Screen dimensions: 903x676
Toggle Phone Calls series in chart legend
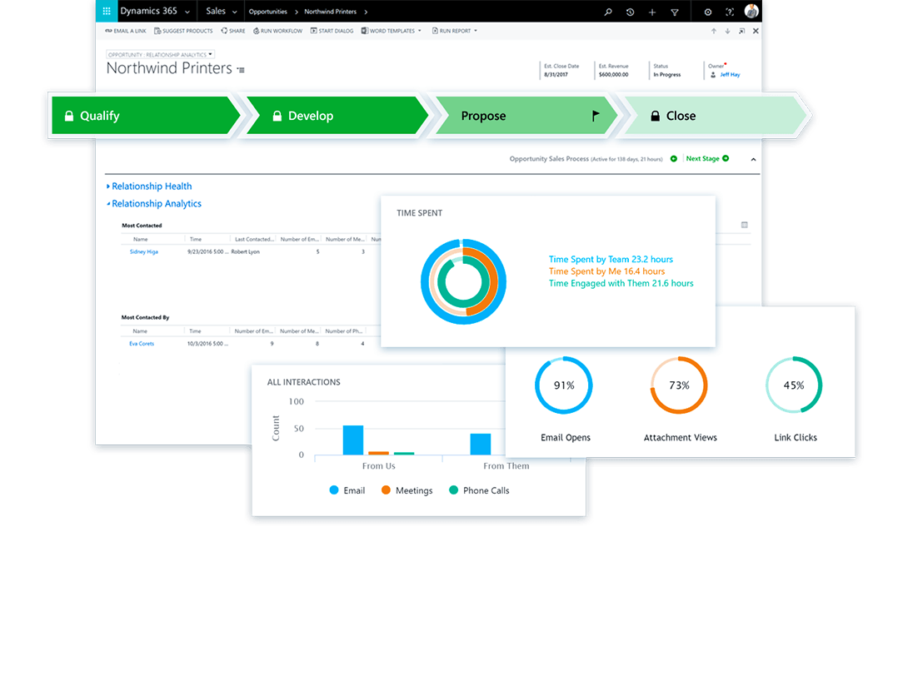(x=479, y=490)
